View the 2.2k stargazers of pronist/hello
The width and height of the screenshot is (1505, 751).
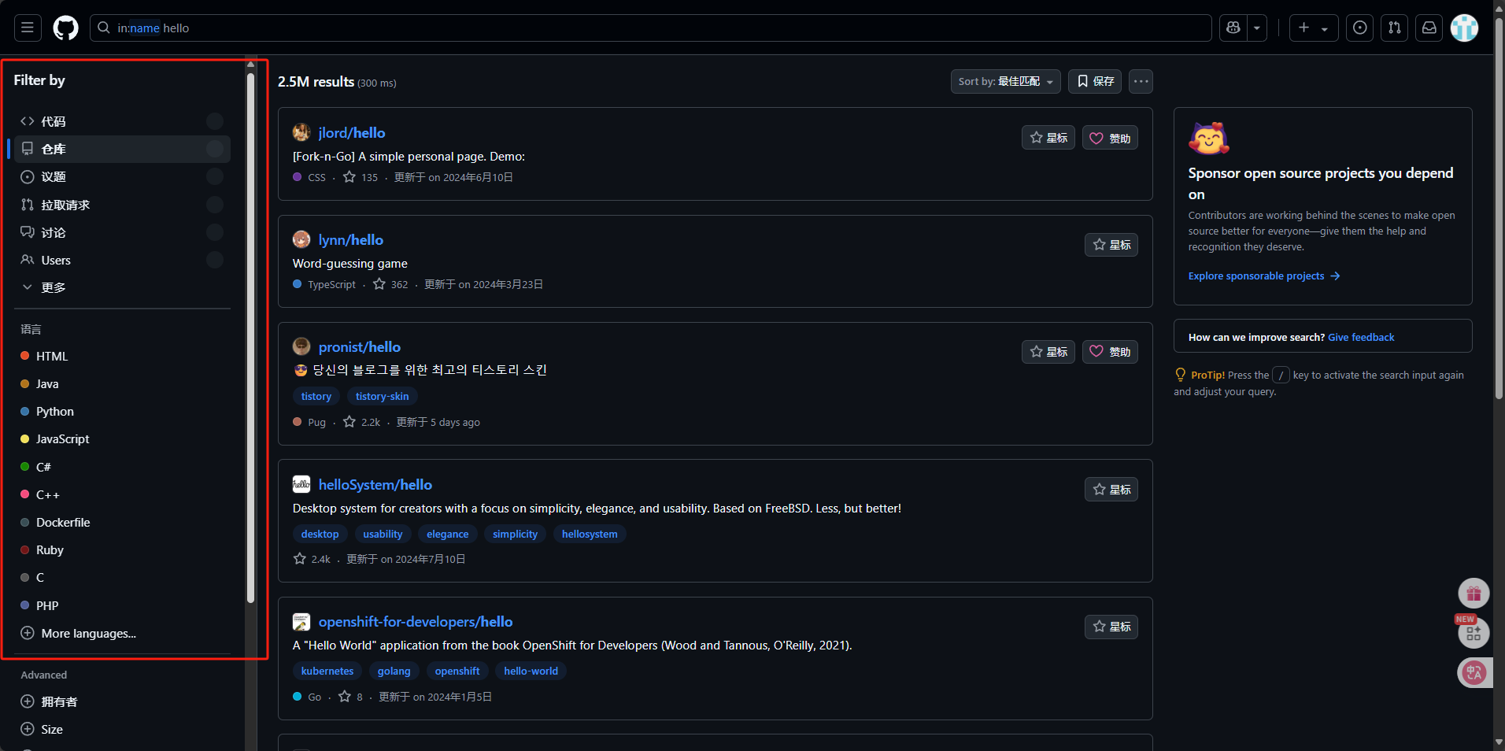click(362, 422)
